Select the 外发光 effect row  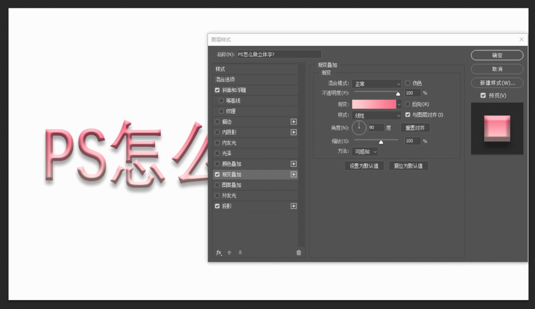click(x=255, y=195)
